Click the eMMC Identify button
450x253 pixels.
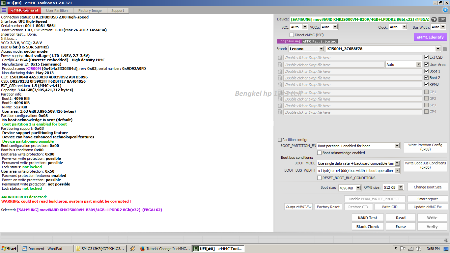click(430, 37)
